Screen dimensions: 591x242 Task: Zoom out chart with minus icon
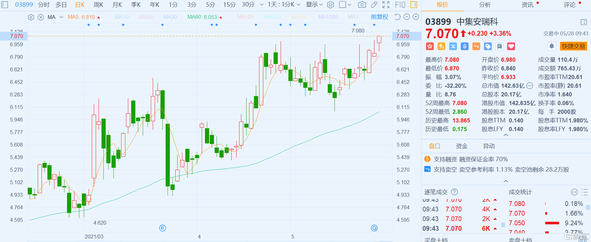click(x=407, y=17)
